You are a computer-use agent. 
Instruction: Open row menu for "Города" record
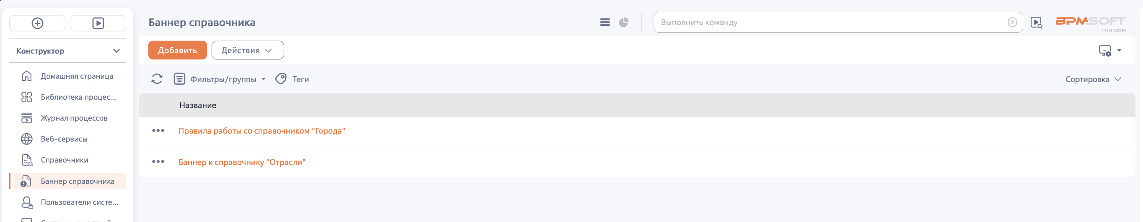point(158,131)
